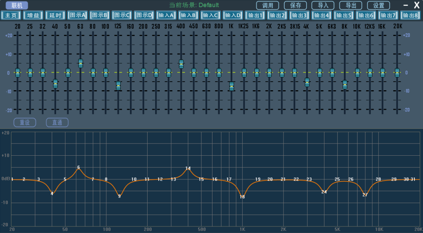
Task: Open the 主页 home tab
Action: click(x=11, y=15)
